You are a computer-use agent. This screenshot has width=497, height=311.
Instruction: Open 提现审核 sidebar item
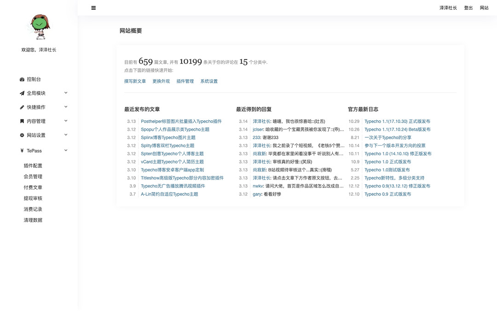(33, 199)
